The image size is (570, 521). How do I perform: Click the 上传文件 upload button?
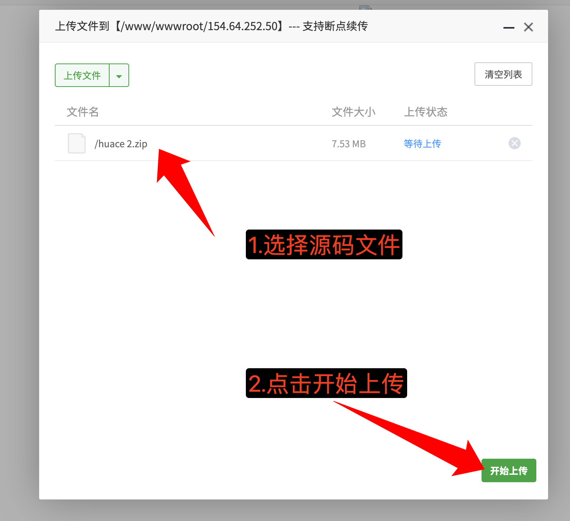82,75
